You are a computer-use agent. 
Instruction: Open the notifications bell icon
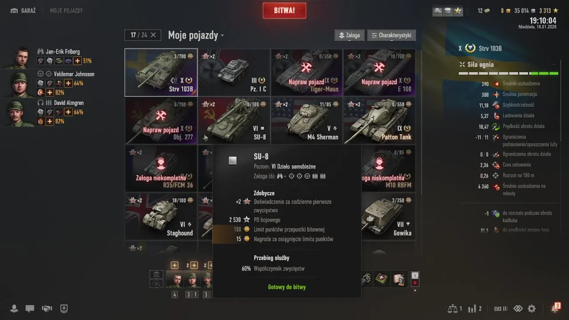point(555,308)
